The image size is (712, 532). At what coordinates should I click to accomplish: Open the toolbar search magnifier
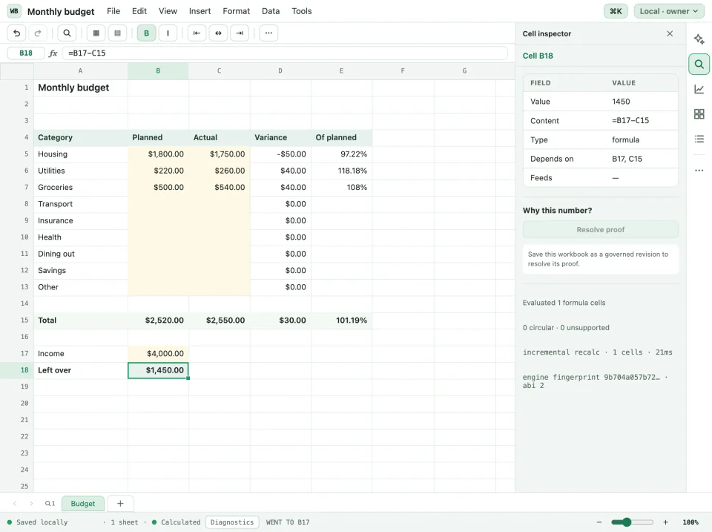tap(67, 33)
